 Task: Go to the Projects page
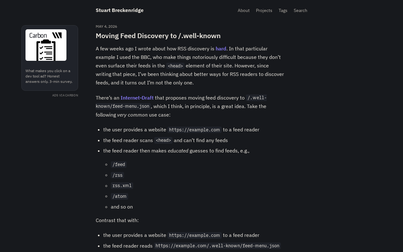[264, 10]
